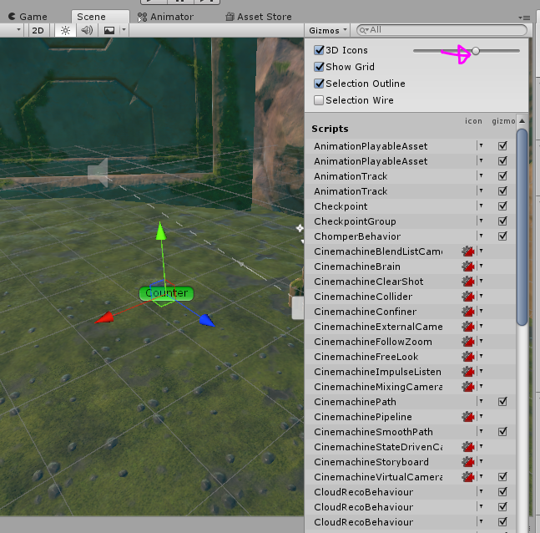Screen dimensions: 540x533
Task: Click the search magnifier icon in the filter field
Action: pos(363,30)
